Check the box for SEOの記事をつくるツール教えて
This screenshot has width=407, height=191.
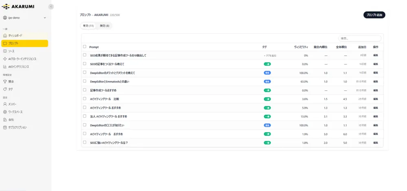tap(84, 64)
